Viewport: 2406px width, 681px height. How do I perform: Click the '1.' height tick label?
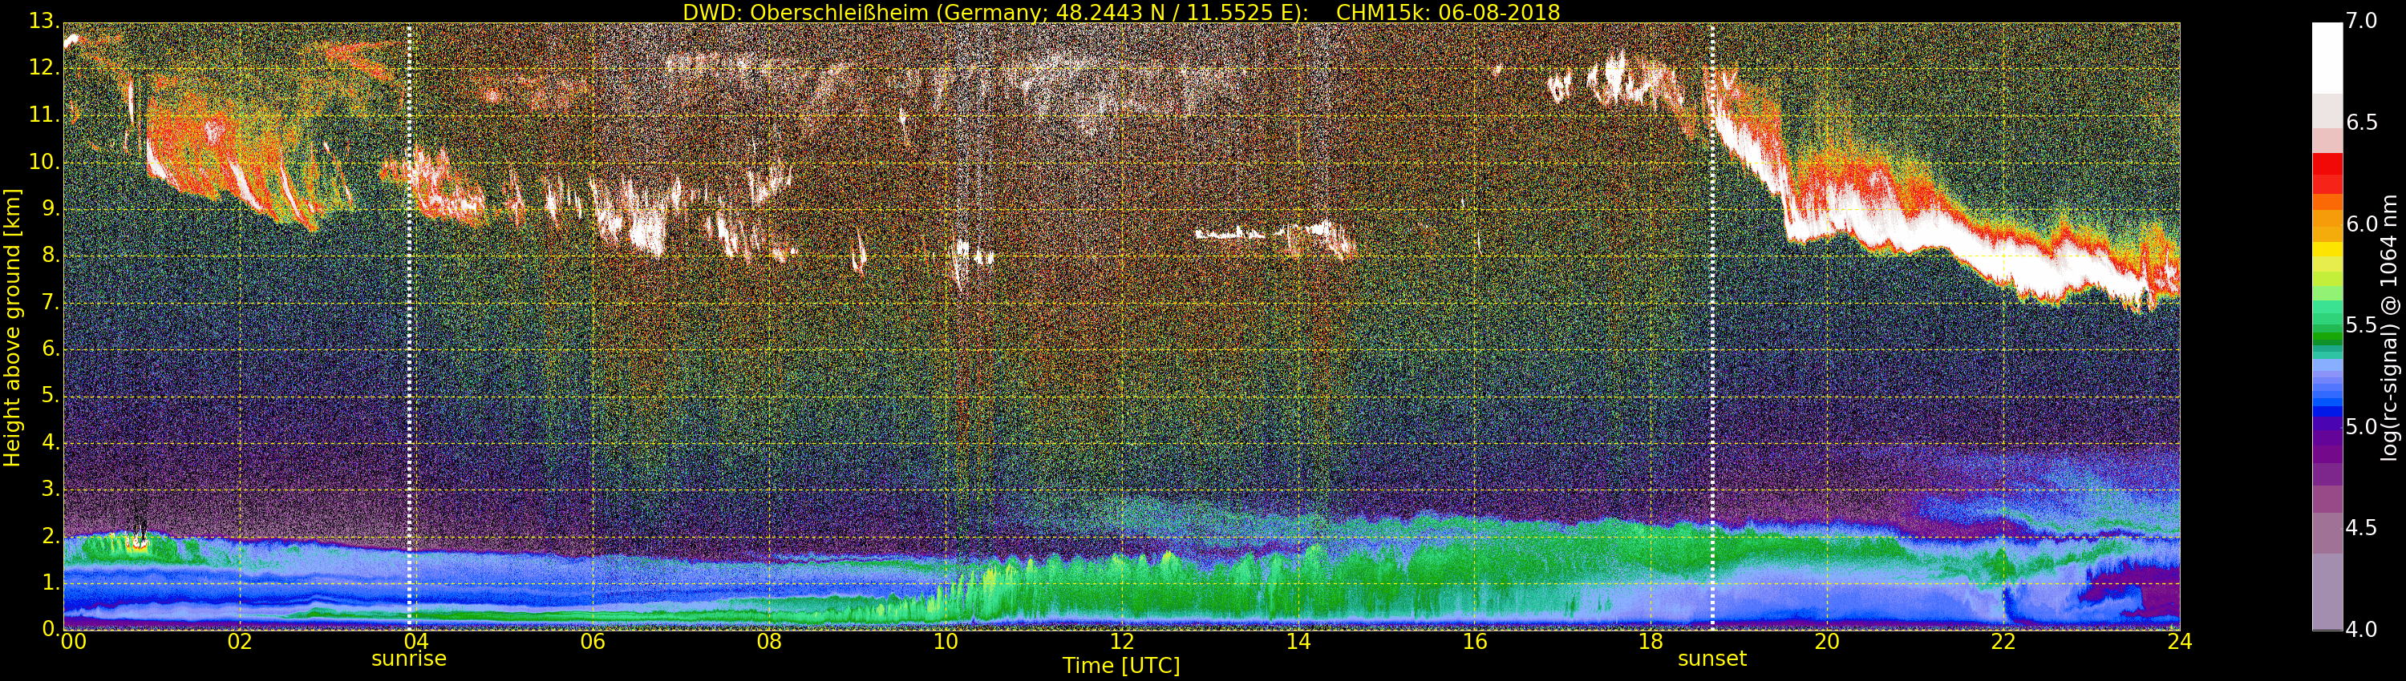point(51,582)
